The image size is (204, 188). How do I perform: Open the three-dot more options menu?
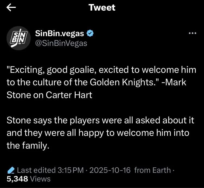tap(192, 33)
